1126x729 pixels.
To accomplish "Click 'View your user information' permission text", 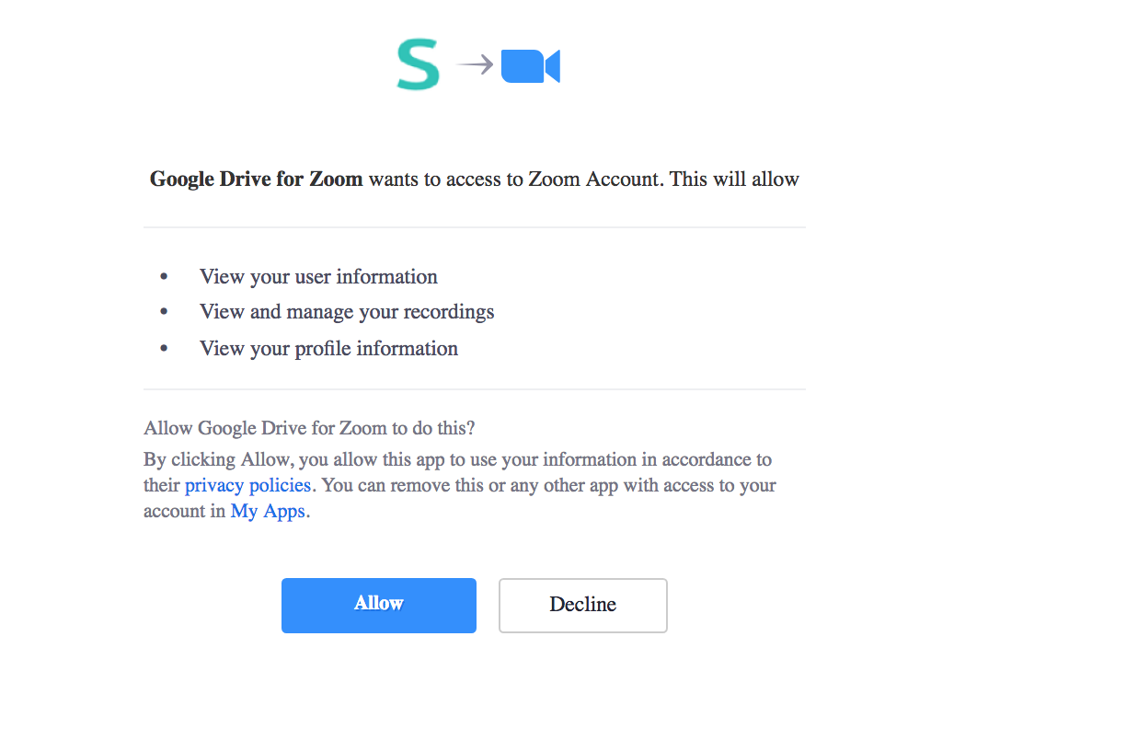I will pyautogui.click(x=318, y=277).
